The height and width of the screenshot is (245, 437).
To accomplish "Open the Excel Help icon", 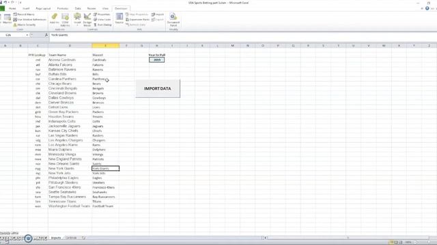I will [x=427, y=8].
